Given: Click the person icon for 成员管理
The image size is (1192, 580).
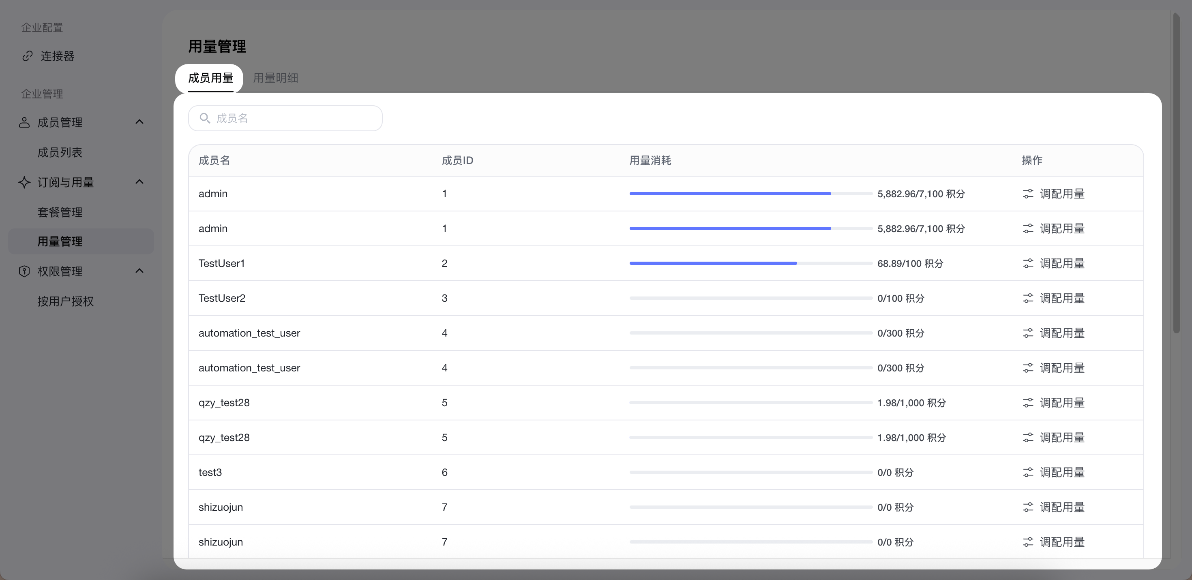Looking at the screenshot, I should click(x=24, y=122).
